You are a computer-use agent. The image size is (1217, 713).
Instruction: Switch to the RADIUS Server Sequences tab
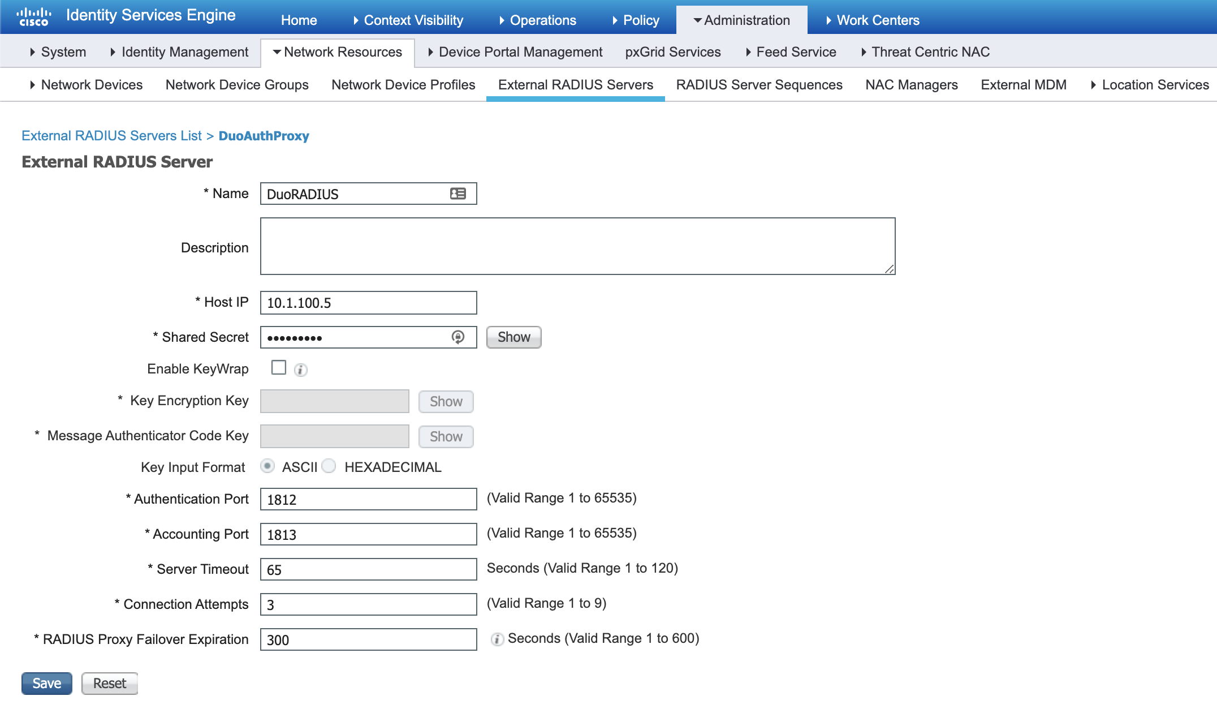(759, 84)
